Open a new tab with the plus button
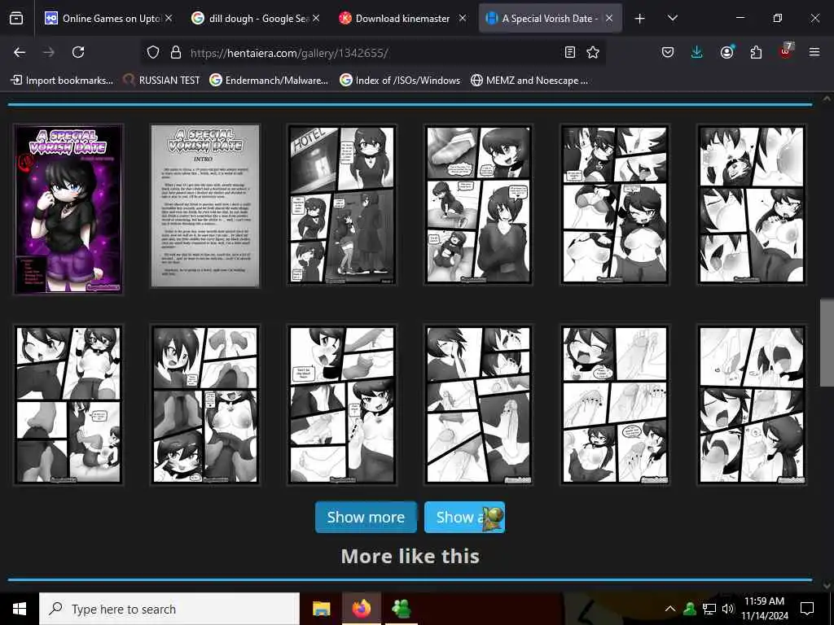 pyautogui.click(x=640, y=19)
